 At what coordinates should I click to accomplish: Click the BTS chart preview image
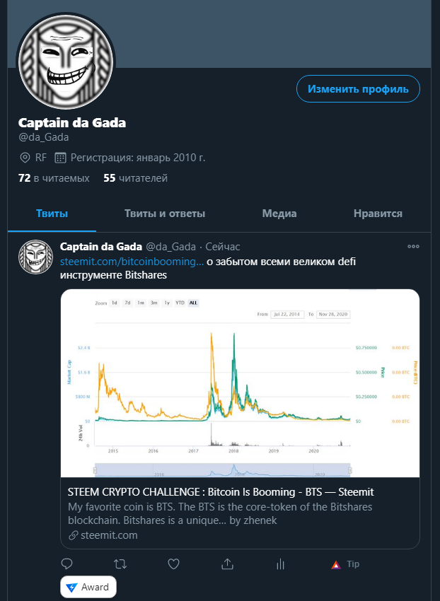(240, 383)
